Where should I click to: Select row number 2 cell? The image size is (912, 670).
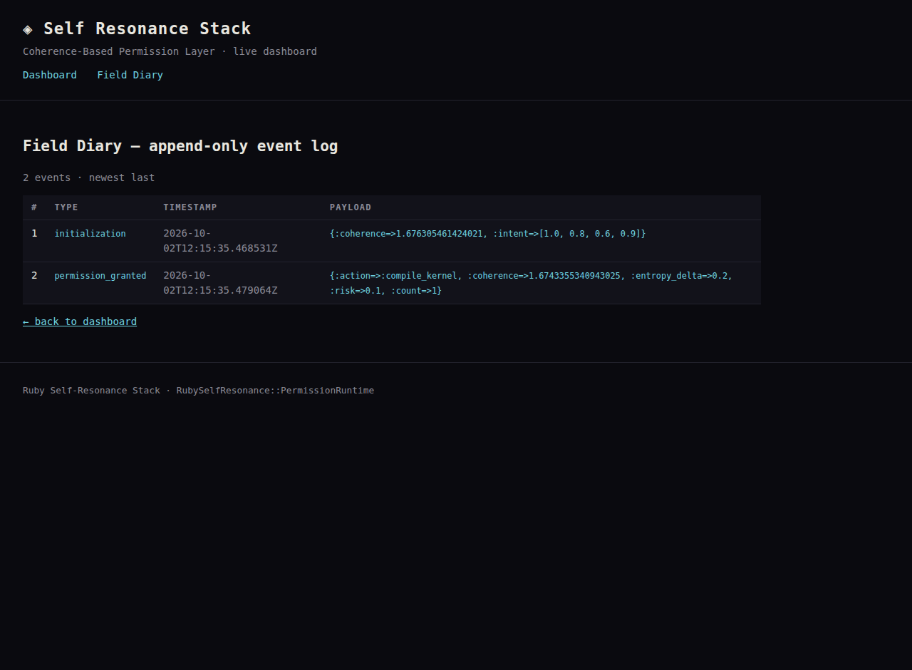(34, 283)
